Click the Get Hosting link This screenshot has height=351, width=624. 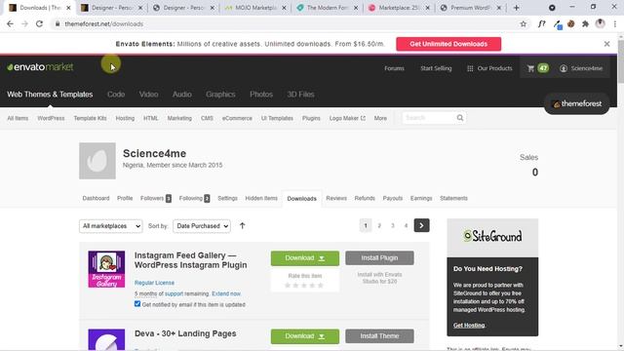(x=469, y=325)
